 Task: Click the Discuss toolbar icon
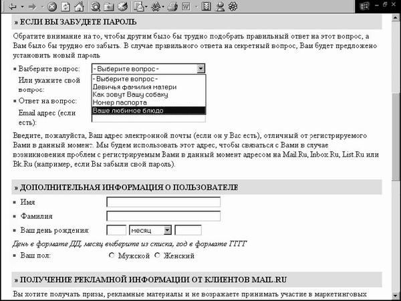point(206,7)
